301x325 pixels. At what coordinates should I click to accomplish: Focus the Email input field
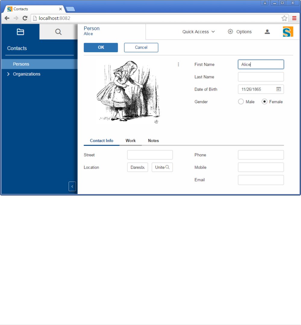(x=261, y=180)
